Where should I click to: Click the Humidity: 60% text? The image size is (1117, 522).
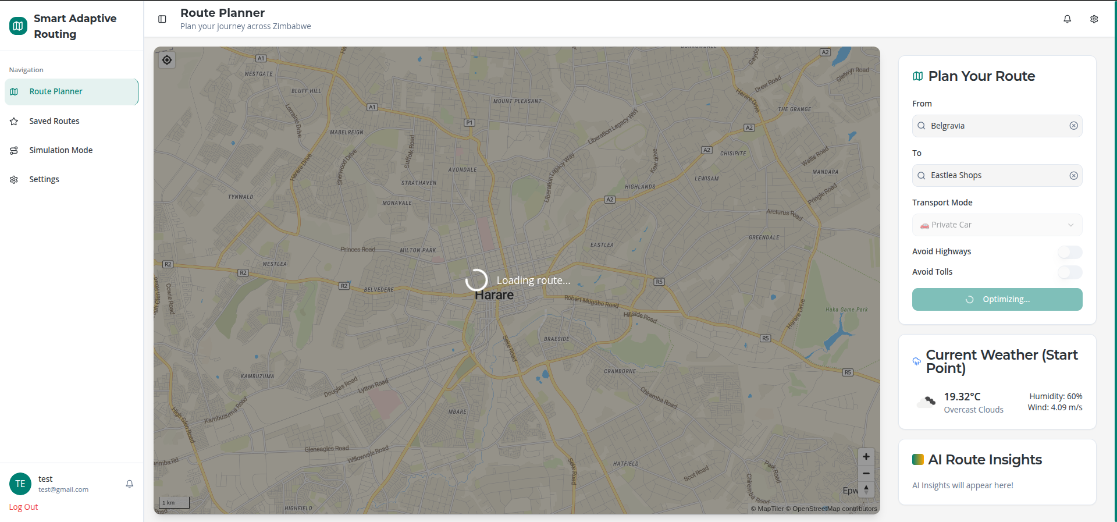pyautogui.click(x=1055, y=396)
